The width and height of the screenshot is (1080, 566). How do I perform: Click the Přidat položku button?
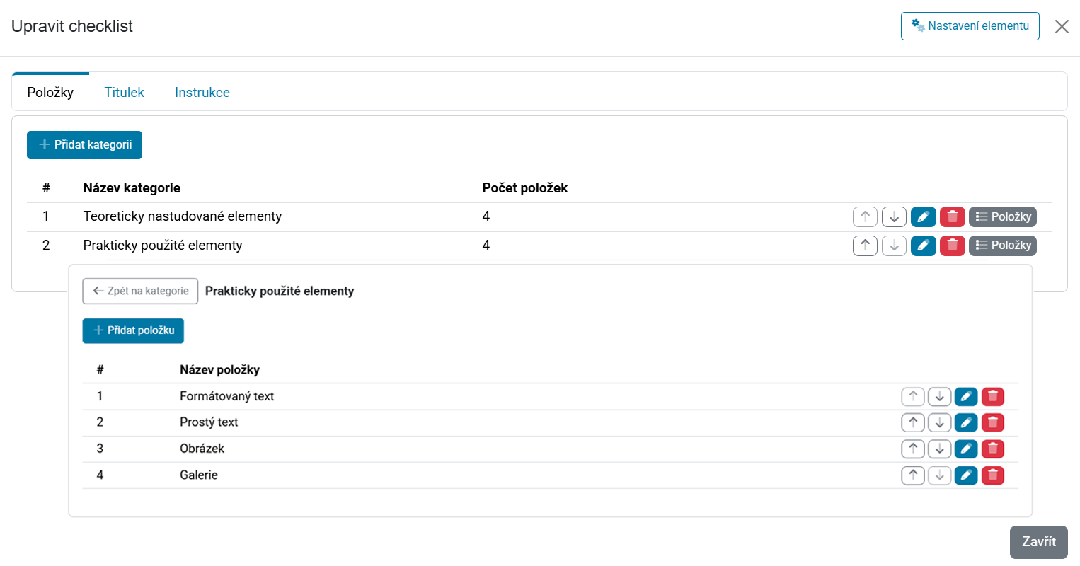(133, 330)
